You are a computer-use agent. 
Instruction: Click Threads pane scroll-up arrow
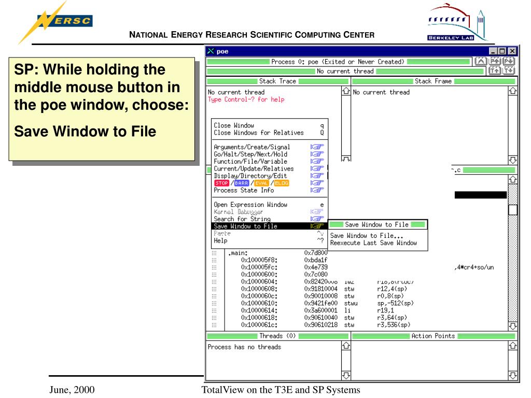pyautogui.click(x=346, y=346)
